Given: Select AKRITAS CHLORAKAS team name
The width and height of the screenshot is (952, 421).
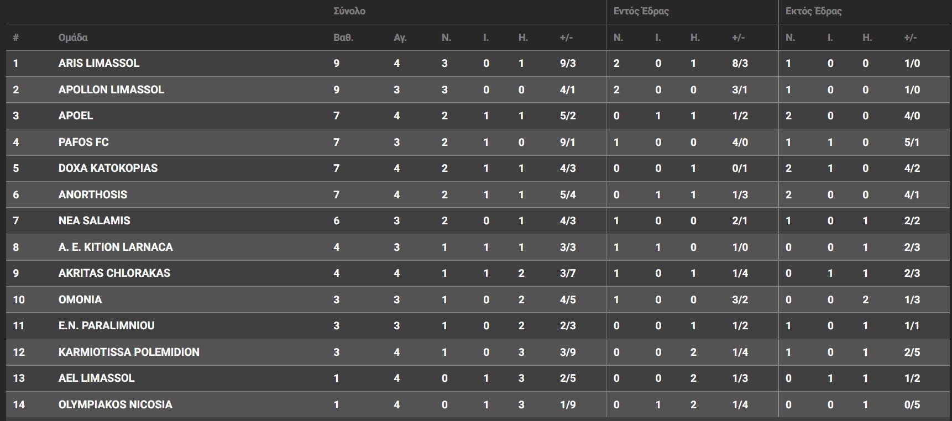Looking at the screenshot, I should (114, 273).
